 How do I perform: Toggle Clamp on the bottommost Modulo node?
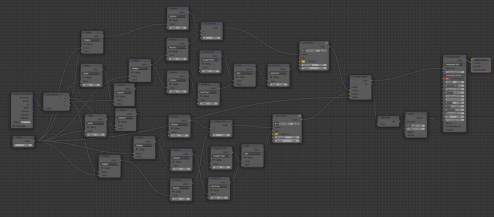[174, 192]
